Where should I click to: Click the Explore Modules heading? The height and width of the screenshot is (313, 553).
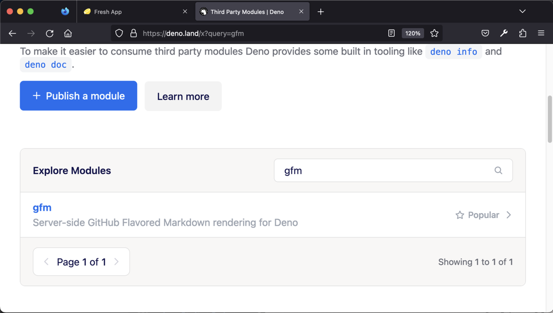72,171
